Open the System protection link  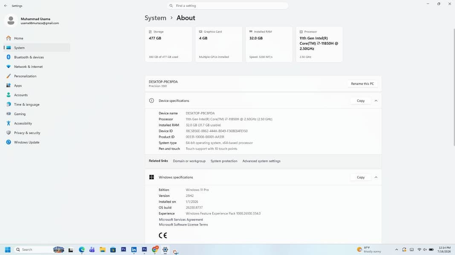click(224, 161)
